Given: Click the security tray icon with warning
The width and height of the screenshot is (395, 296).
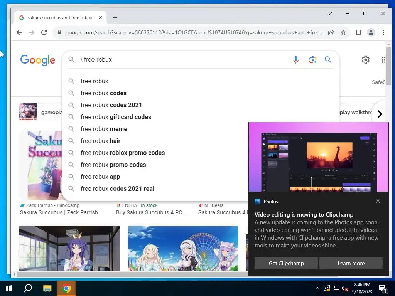Looking at the screenshot, I should (326, 288).
